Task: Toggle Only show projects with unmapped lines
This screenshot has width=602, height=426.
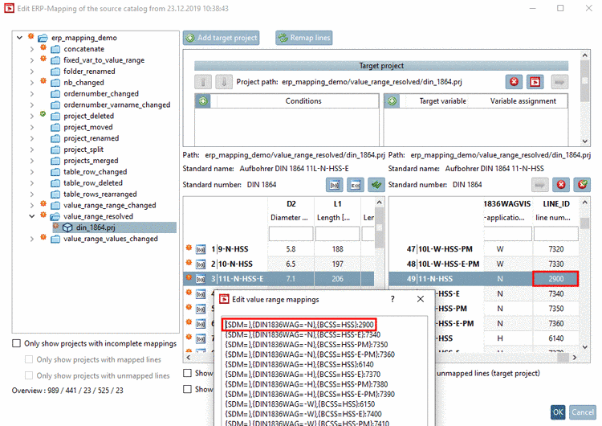Action: 29,375
